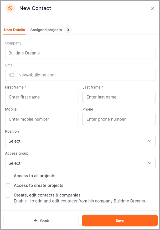
Task: Switch to the User Details tab
Action: point(15,30)
